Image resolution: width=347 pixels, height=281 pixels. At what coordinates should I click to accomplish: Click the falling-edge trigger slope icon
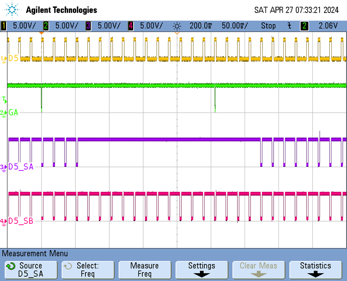[x=289, y=26]
